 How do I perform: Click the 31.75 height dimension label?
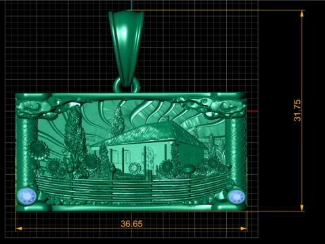click(297, 110)
